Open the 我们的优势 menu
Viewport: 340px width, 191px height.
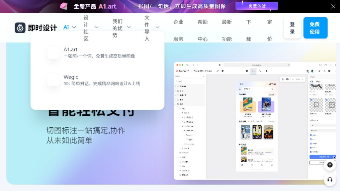[x=117, y=28]
